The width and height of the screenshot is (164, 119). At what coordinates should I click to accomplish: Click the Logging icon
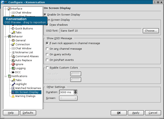(x=13, y=68)
